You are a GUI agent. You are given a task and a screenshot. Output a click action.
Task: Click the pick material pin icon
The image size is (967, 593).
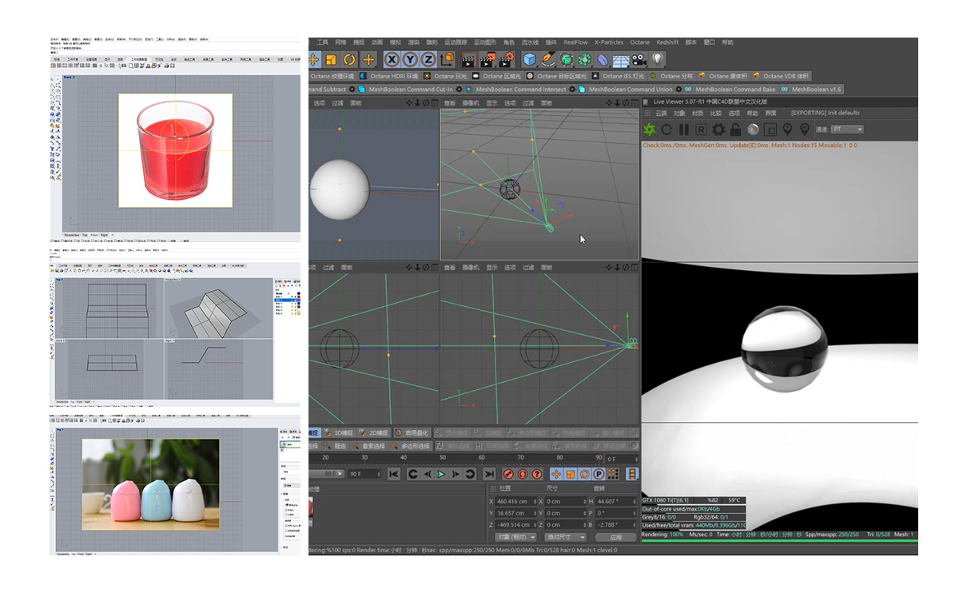tap(805, 129)
